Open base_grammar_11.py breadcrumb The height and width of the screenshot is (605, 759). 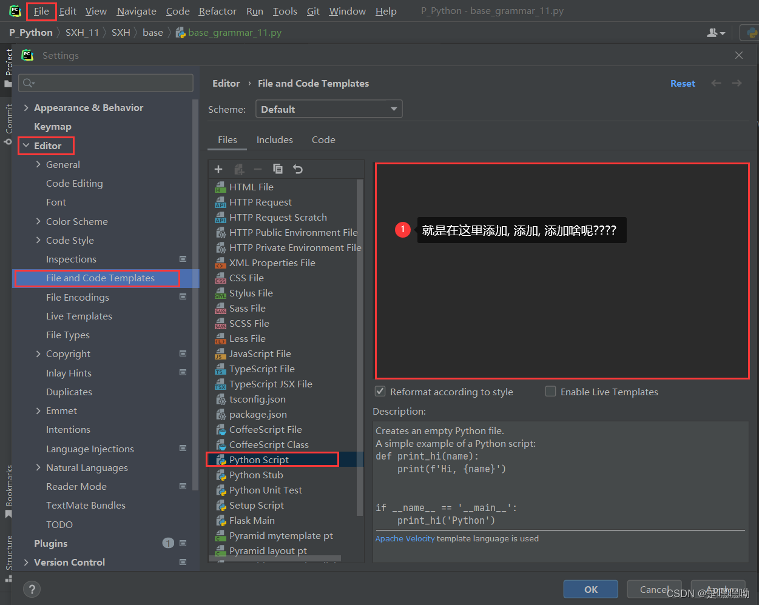click(229, 33)
